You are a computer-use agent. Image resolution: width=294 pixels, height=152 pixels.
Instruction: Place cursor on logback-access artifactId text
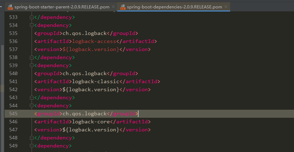coord(94,41)
